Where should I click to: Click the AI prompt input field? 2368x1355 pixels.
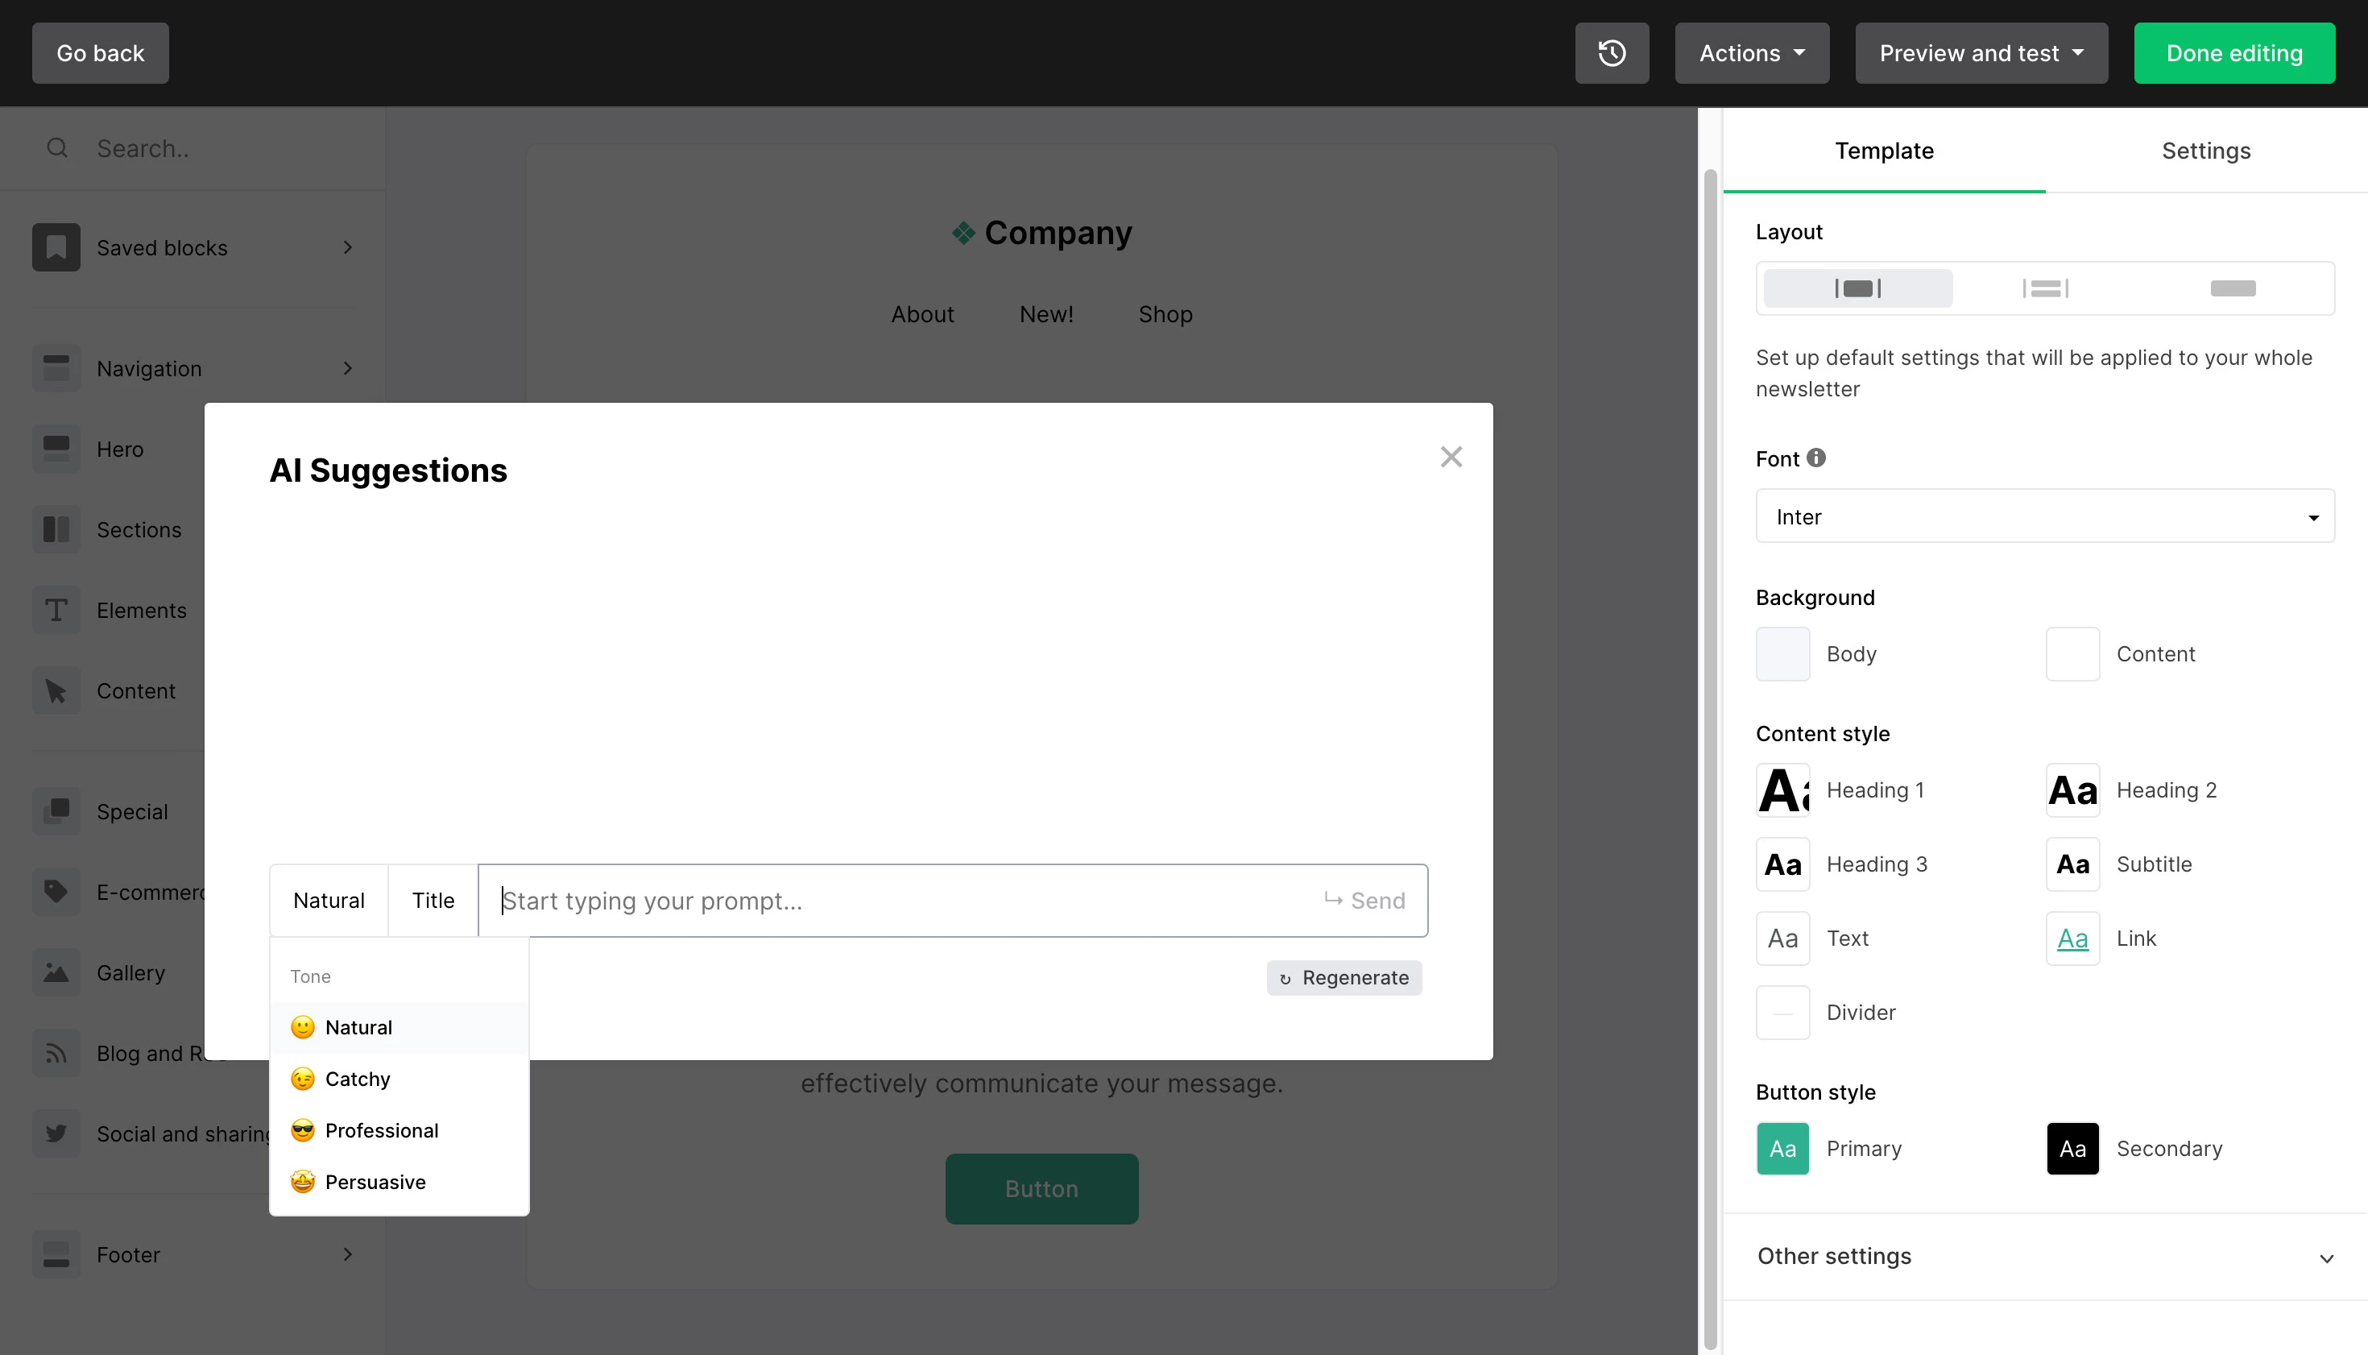point(903,901)
